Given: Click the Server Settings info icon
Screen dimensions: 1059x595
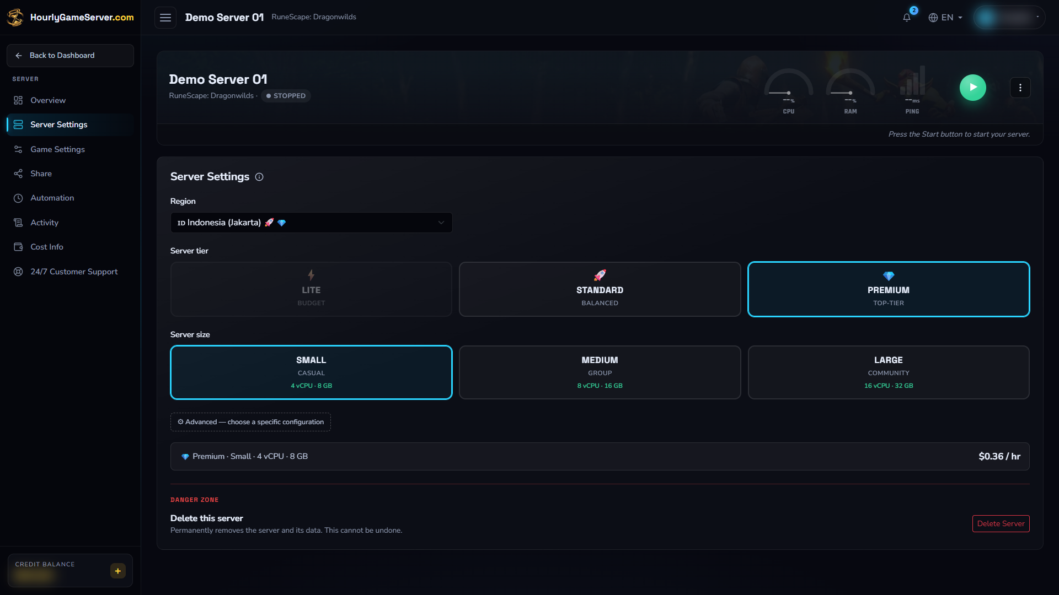Looking at the screenshot, I should (x=259, y=177).
